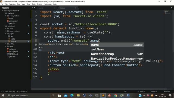Image resolution: width=174 pixels, height=98 pixels.
Task: Expand the public folder
Action: pyautogui.click(x=5, y=44)
